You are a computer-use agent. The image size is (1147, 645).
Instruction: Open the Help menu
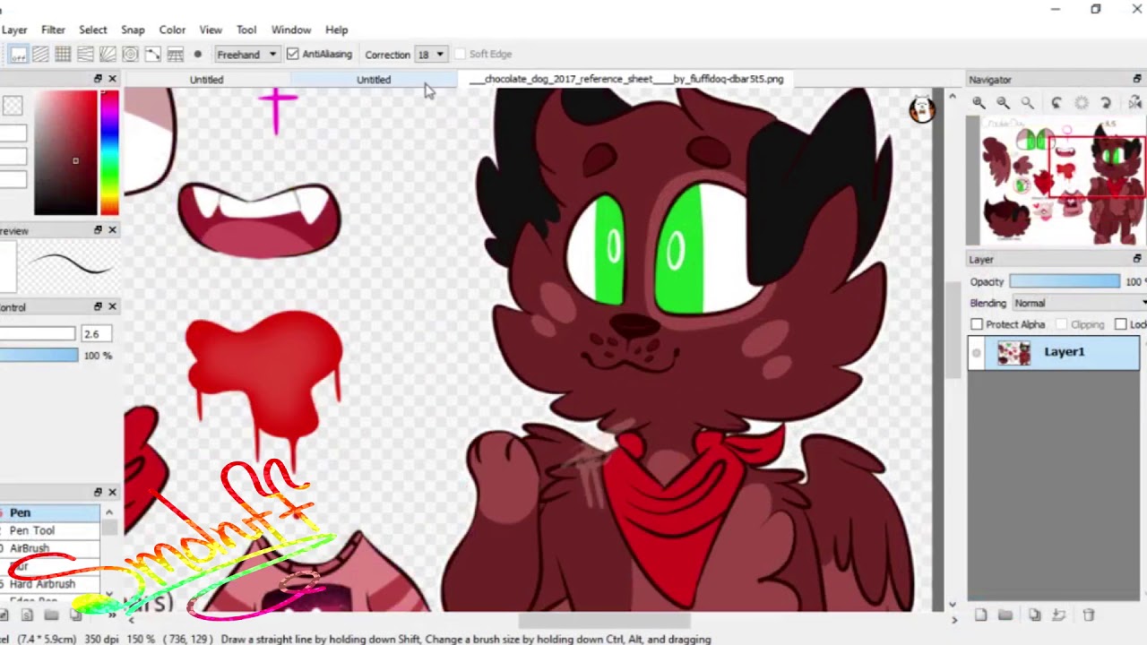337,30
